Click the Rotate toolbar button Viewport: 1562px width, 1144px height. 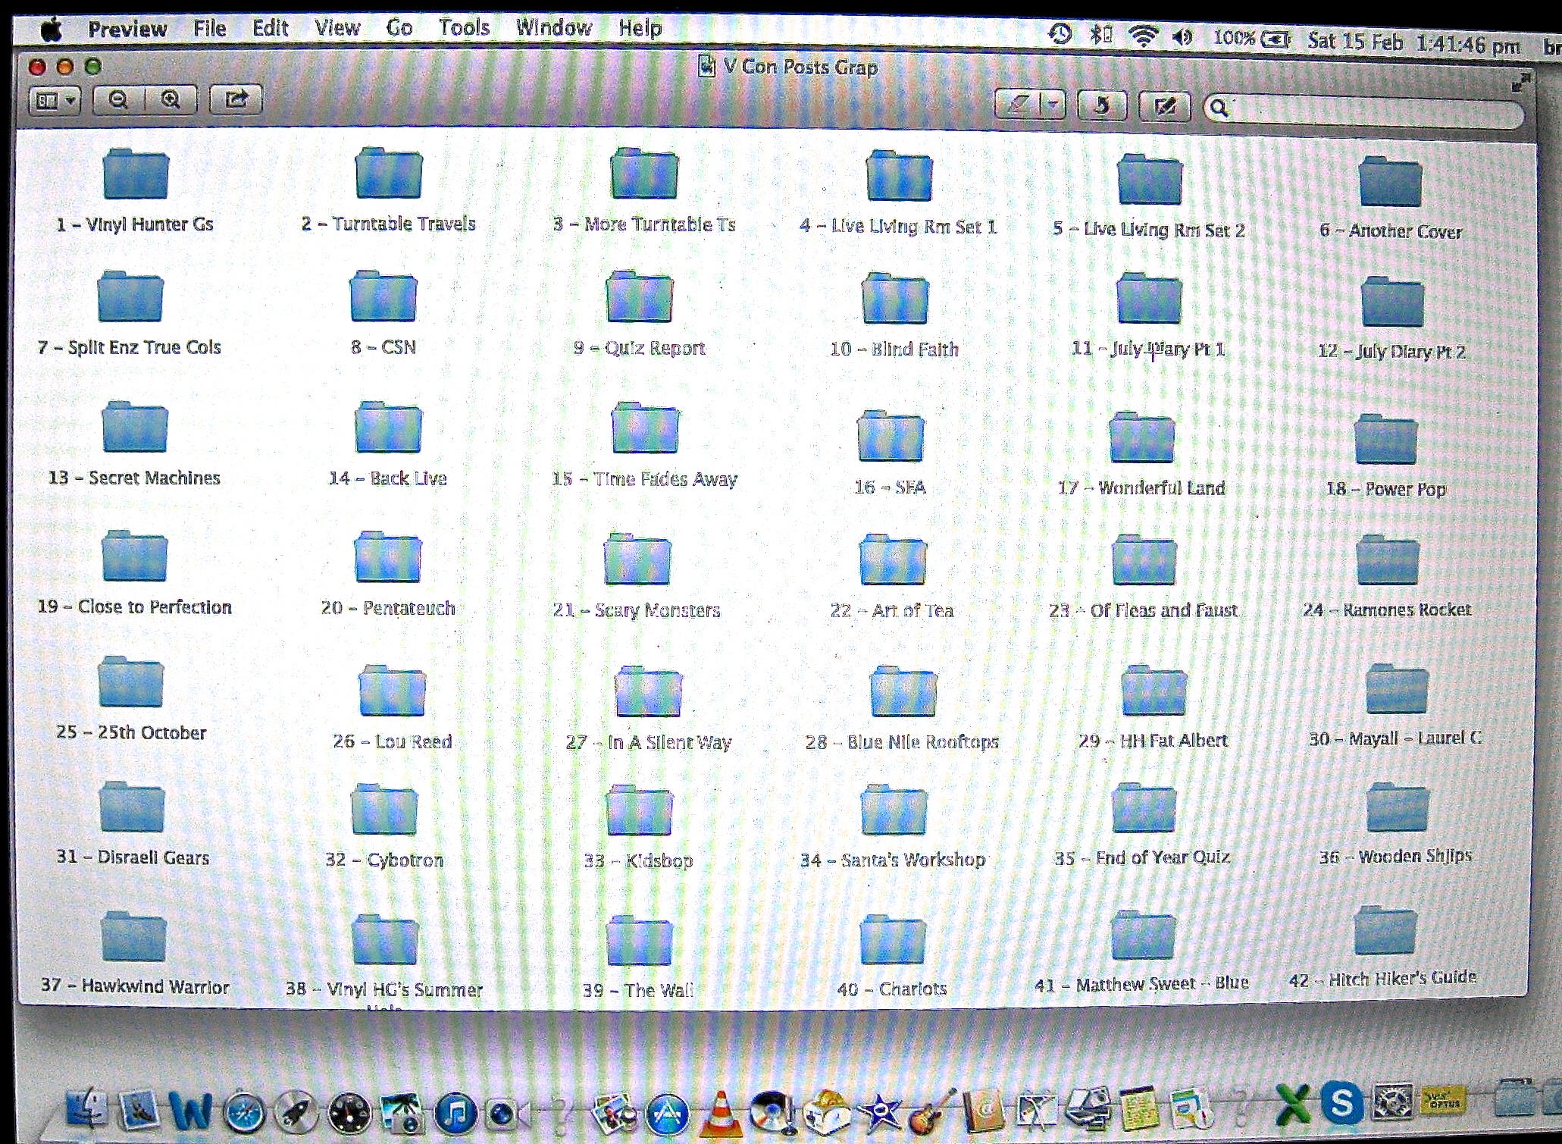click(1101, 105)
